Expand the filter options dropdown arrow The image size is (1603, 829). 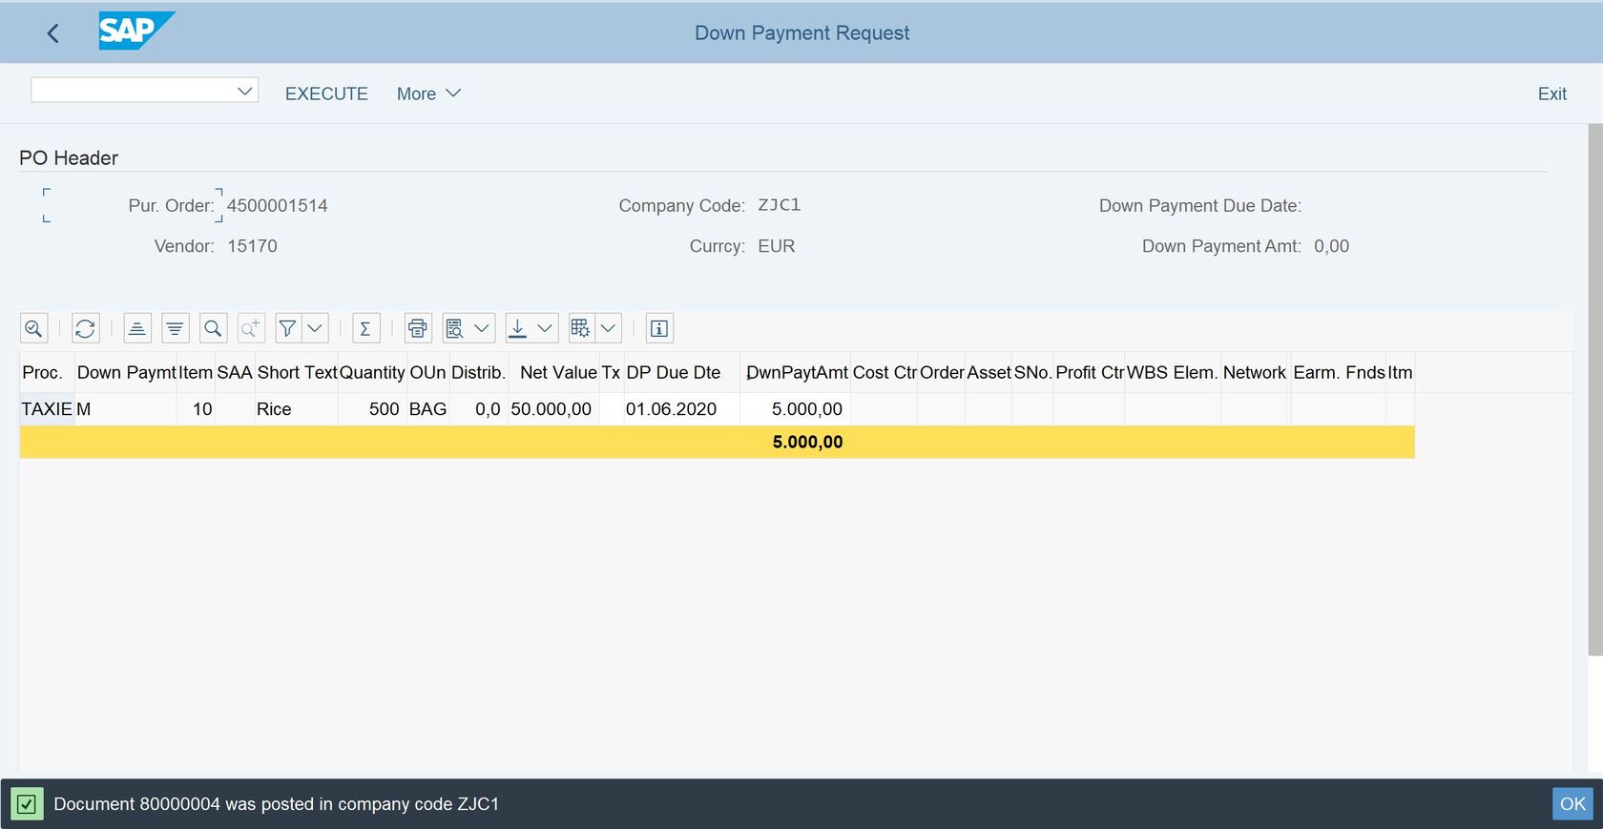click(315, 328)
